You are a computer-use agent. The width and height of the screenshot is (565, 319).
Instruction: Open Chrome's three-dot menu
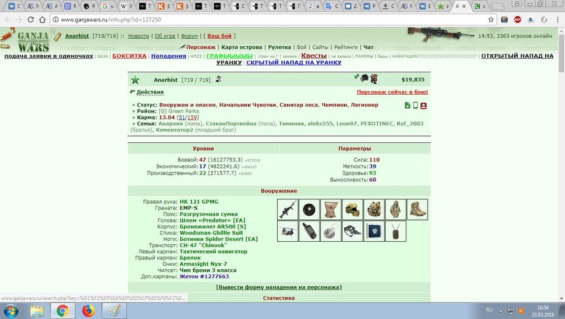click(x=558, y=19)
